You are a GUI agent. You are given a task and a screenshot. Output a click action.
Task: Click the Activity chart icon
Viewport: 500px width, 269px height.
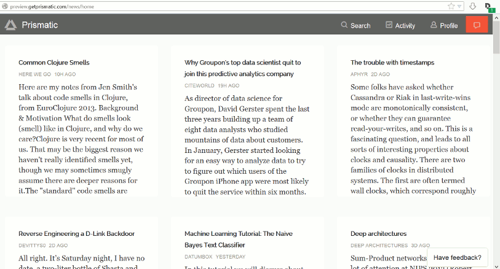[x=389, y=25]
